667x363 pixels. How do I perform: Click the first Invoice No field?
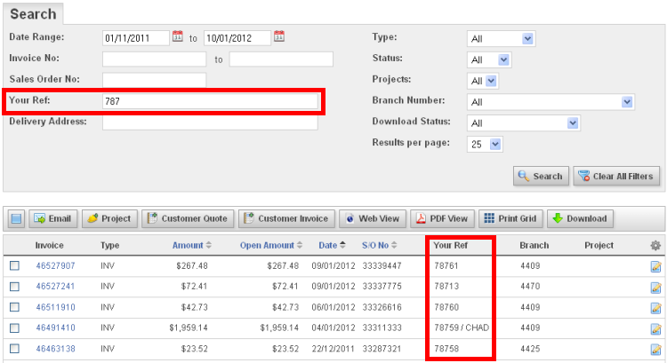point(154,59)
